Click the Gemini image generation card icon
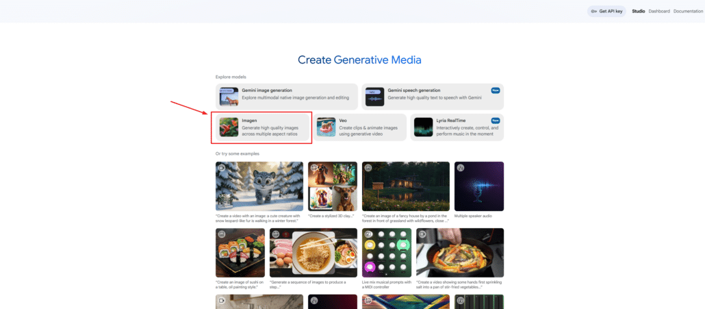The width and height of the screenshot is (705, 309). (x=229, y=96)
